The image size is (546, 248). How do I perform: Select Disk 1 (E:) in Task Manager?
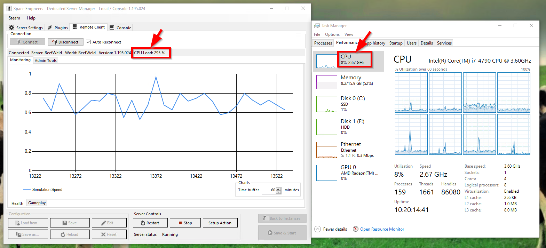(348, 127)
